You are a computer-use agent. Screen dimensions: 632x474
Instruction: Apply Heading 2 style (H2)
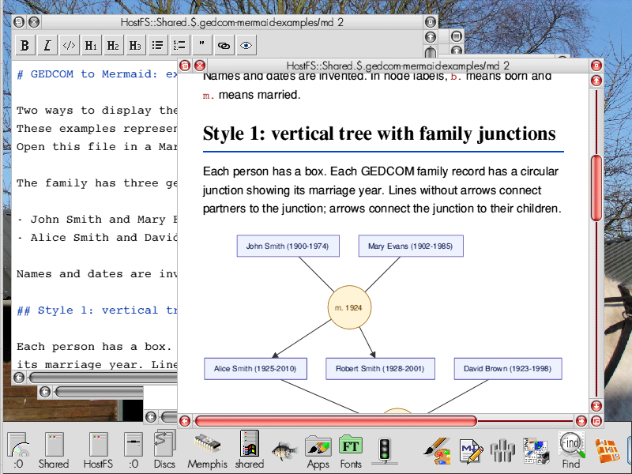[x=113, y=45]
